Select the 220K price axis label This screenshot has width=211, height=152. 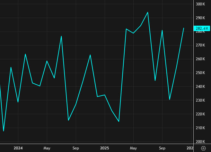[x=201, y=114]
